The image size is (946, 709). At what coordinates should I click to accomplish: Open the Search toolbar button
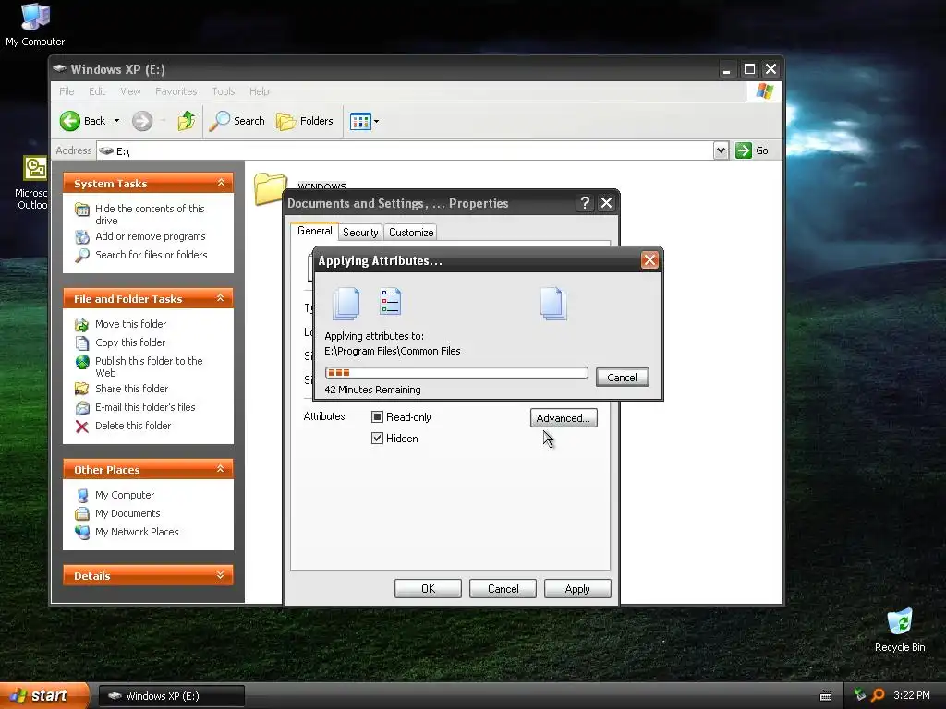coord(237,121)
